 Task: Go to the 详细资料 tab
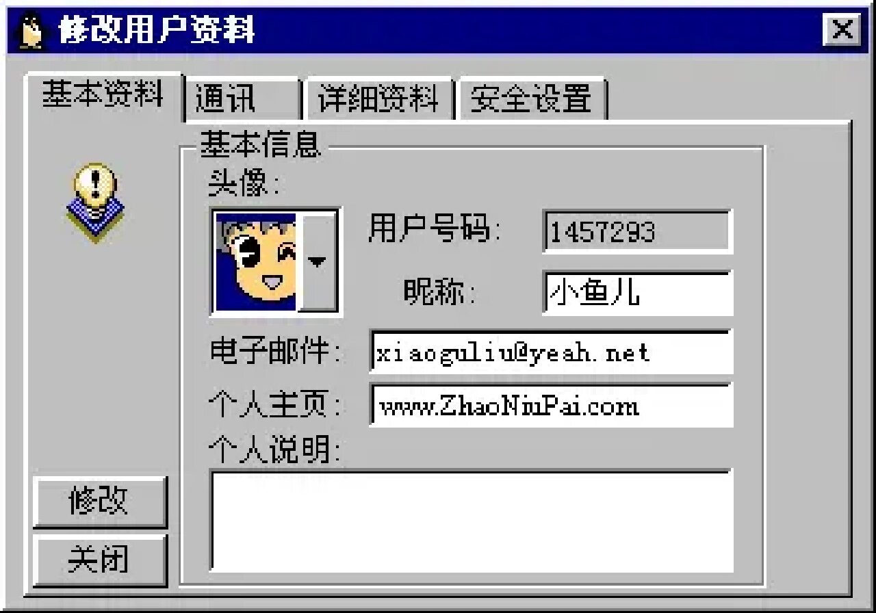(x=378, y=99)
